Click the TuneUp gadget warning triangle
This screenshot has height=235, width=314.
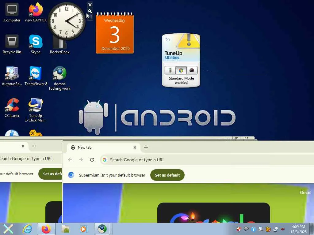click(189, 41)
